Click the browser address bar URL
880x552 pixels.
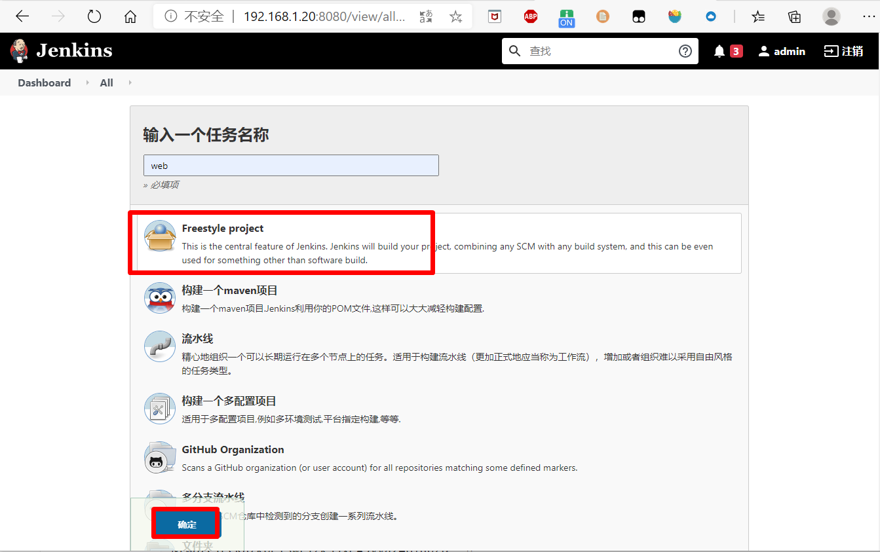coord(324,16)
